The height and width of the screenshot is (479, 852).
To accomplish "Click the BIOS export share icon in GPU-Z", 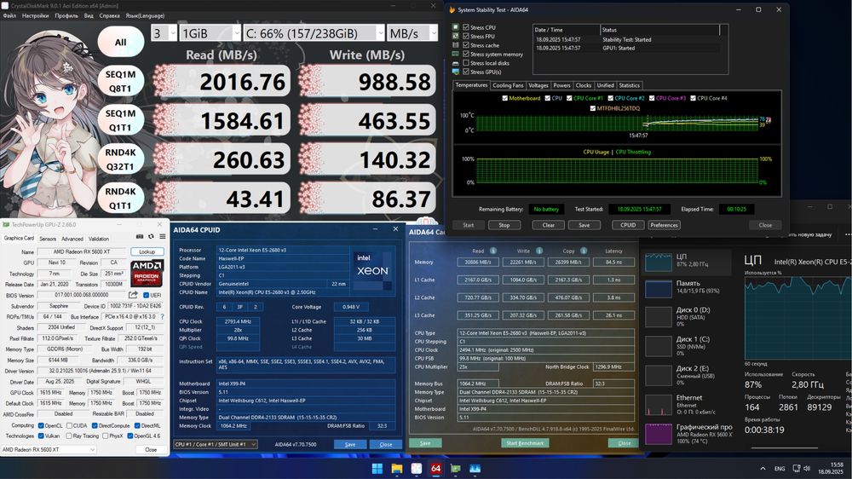I will (133, 295).
